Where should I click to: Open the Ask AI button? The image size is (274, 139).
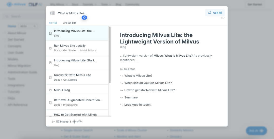coord(215,13)
